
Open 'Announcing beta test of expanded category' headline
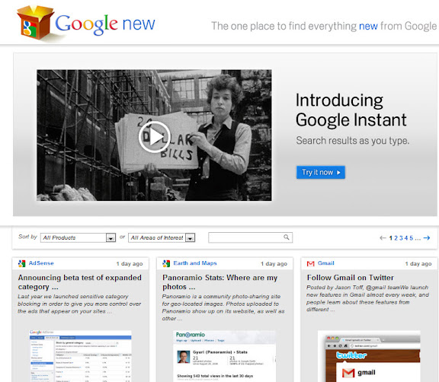pos(80,282)
